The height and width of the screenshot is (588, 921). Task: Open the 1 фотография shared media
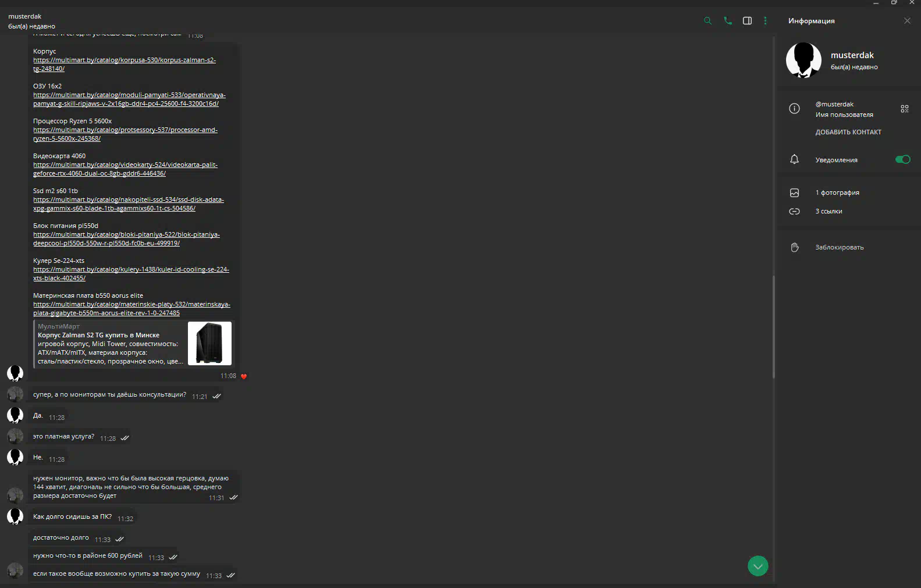837,193
